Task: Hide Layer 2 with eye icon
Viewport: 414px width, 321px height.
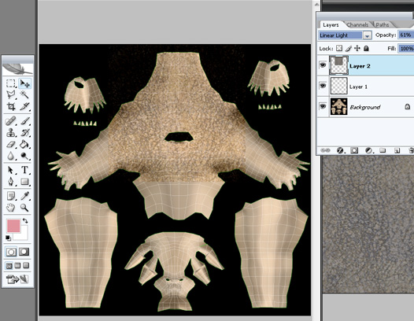Action: pos(323,65)
